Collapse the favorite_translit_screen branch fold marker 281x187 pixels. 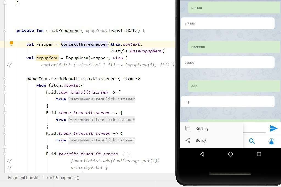coord(5,154)
